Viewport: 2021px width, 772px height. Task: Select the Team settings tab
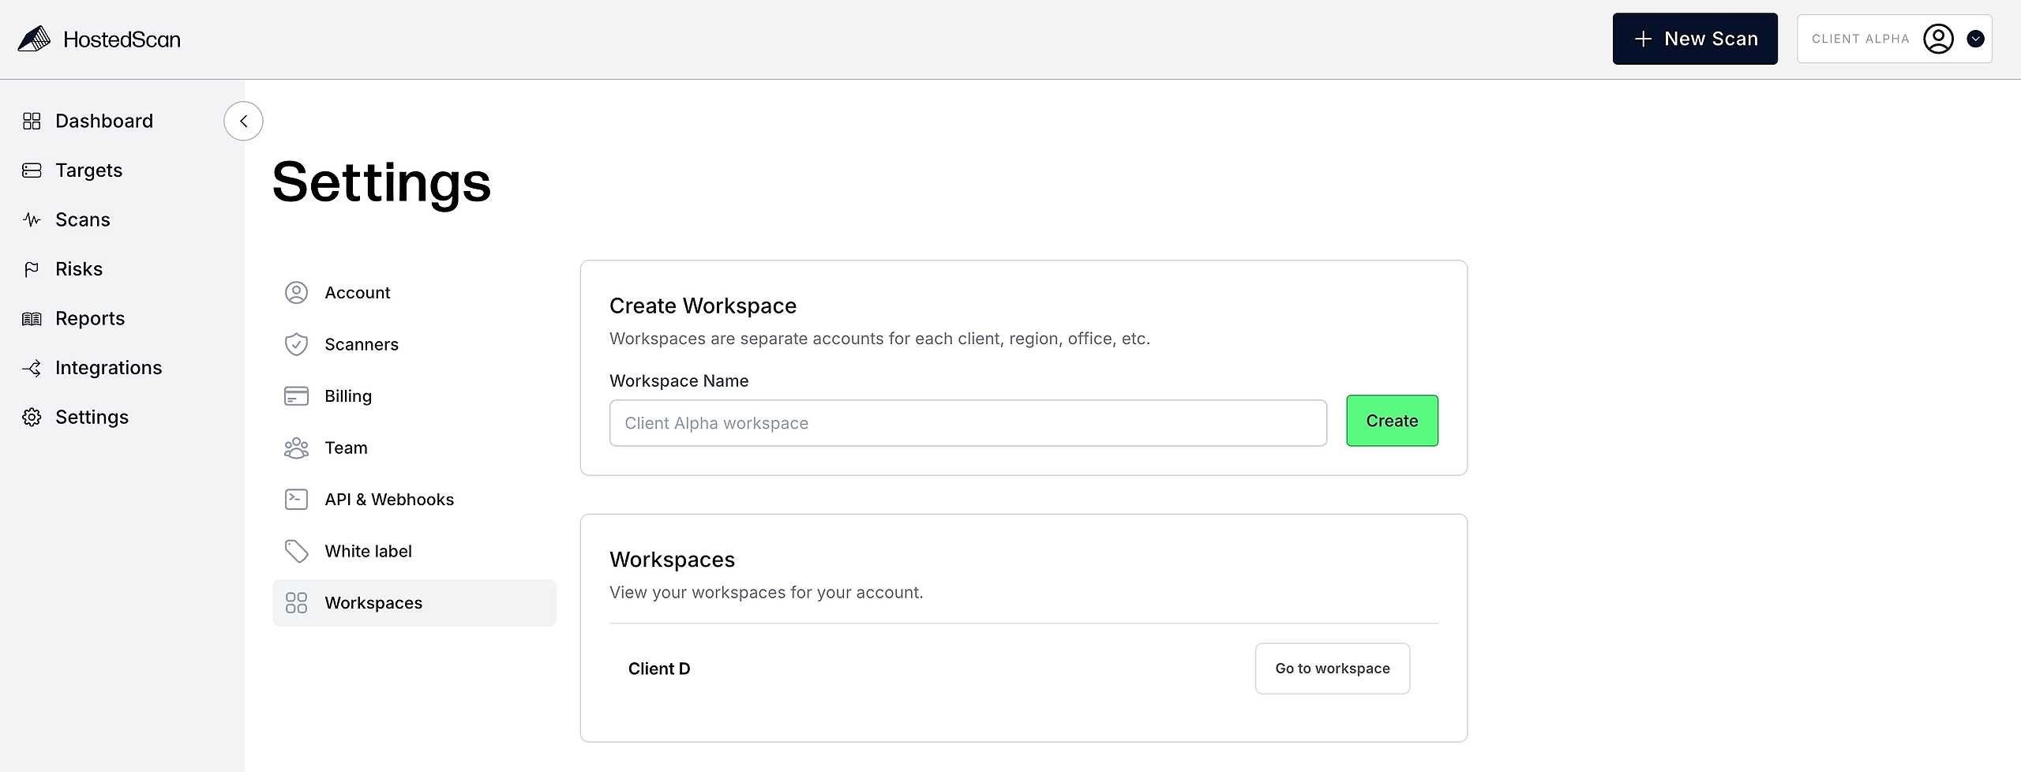(346, 448)
